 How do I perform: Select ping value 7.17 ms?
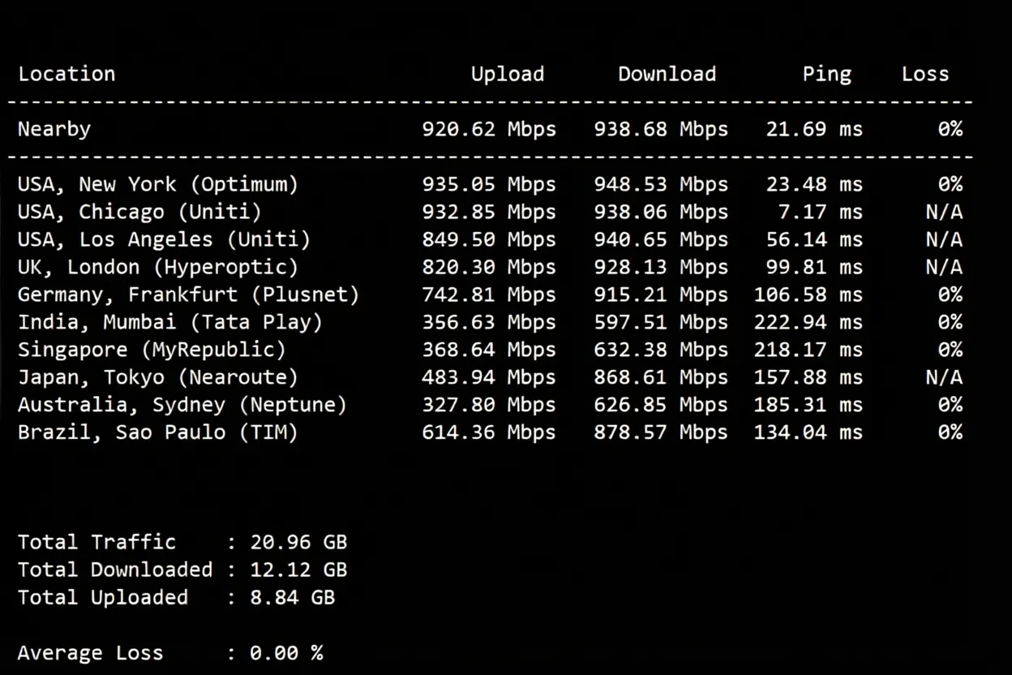pyautogui.click(x=821, y=212)
